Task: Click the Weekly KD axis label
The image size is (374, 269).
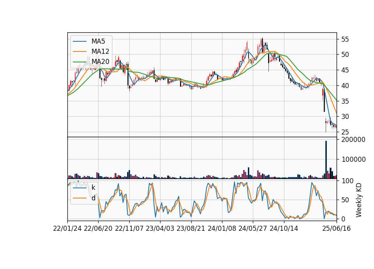Action: point(359,200)
